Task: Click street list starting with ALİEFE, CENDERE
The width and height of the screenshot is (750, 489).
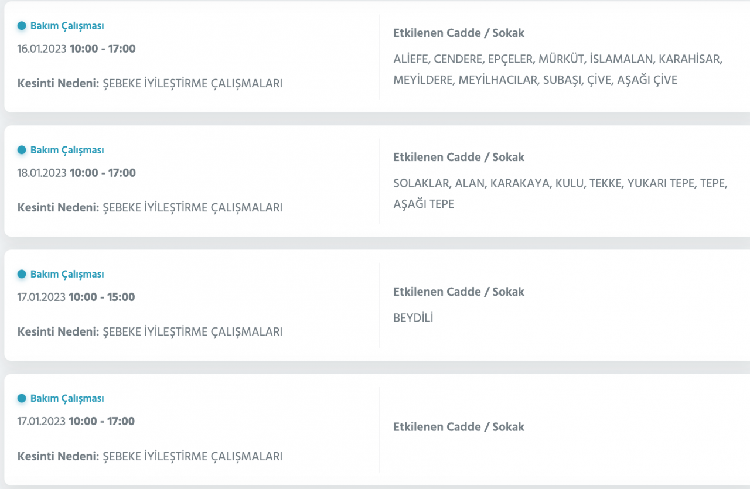Action: tap(557, 59)
